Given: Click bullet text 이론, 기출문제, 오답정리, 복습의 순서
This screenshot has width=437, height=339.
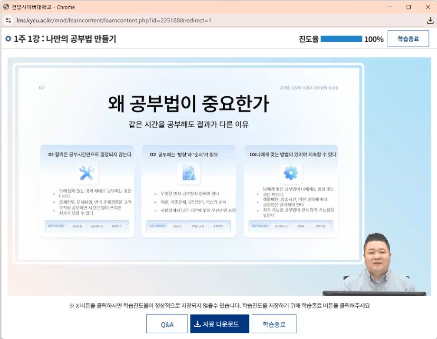Looking at the screenshot, I should click(193, 202).
